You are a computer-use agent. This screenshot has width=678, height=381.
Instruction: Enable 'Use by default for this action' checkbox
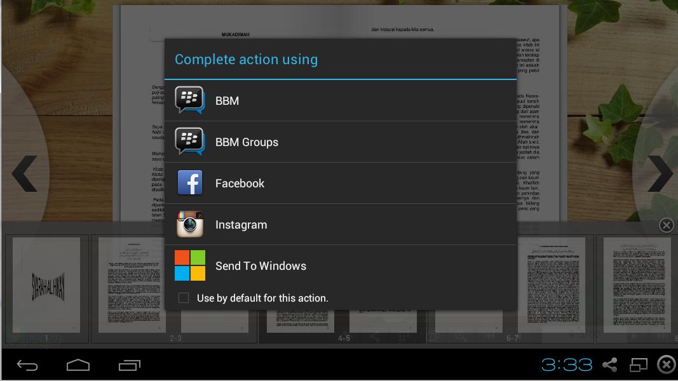(x=184, y=298)
